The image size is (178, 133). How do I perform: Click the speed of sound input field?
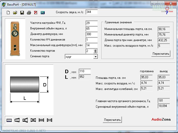tap(91, 12)
